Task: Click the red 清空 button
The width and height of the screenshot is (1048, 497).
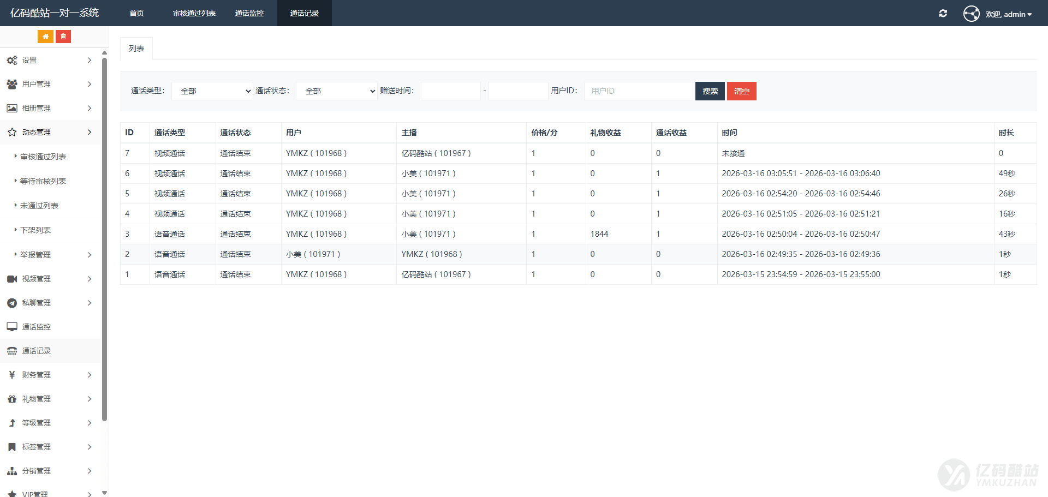Action: 741,91
